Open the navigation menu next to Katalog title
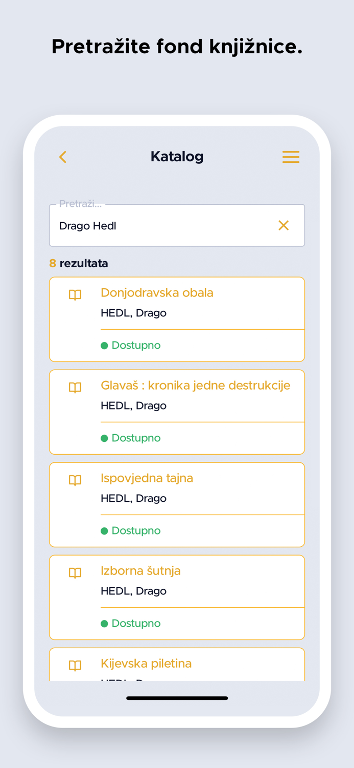Screen dimensions: 354x768 [291, 157]
